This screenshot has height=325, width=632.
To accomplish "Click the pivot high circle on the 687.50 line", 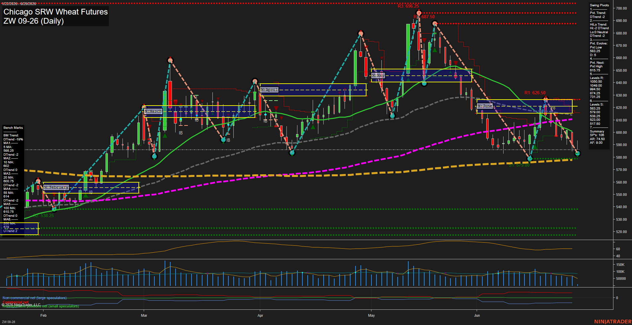I will tap(435, 24).
